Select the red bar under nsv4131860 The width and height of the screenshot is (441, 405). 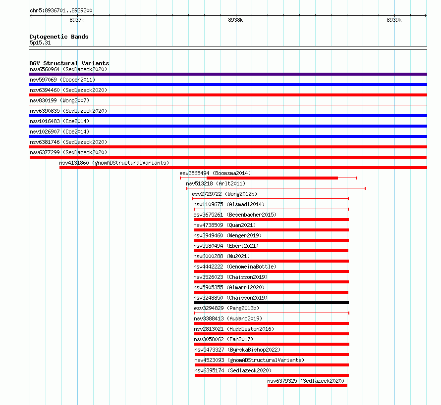coord(243,168)
